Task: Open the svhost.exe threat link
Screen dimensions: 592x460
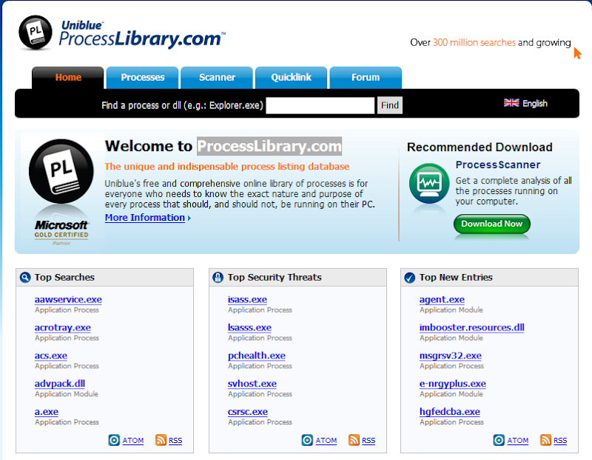Action: click(x=252, y=383)
